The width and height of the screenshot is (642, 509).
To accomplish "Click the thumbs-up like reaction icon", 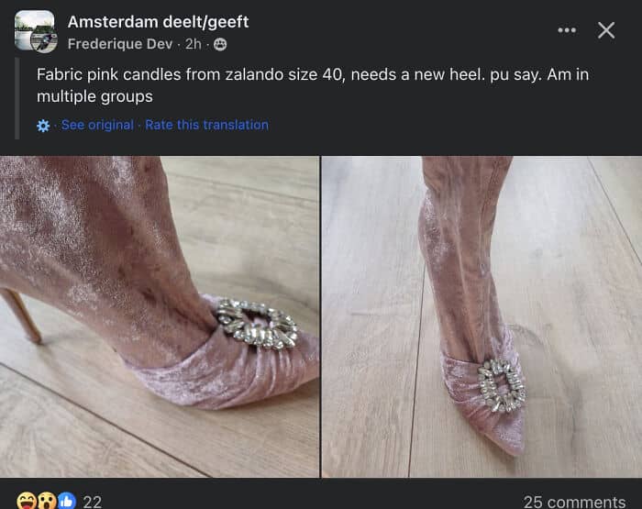I will coord(66,502).
